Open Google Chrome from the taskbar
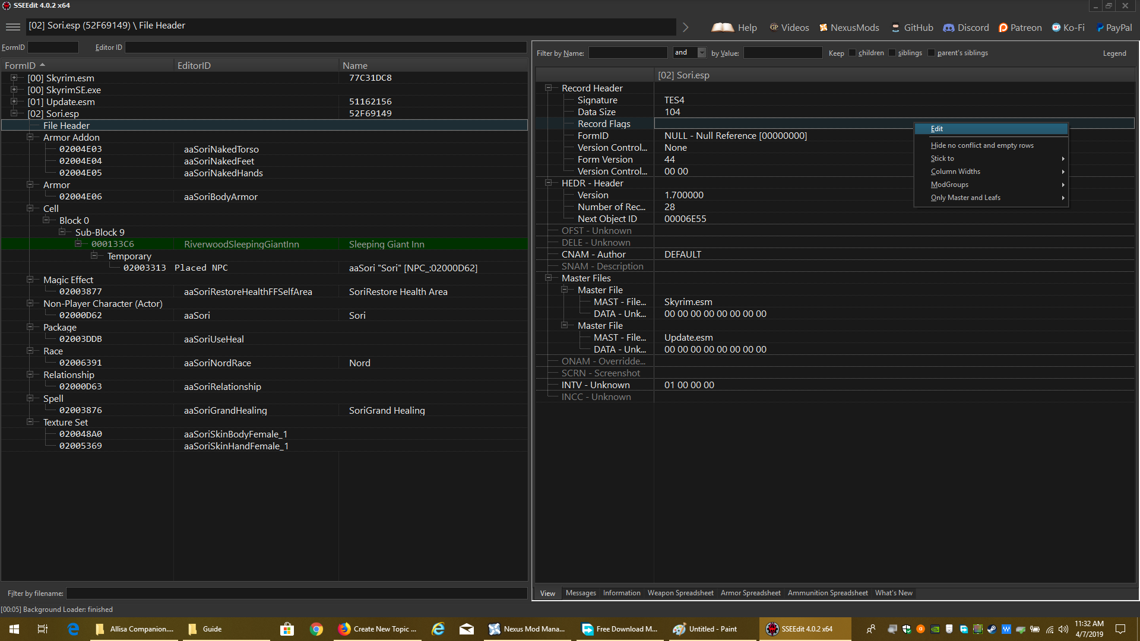This screenshot has height=641, width=1140. pos(316,629)
